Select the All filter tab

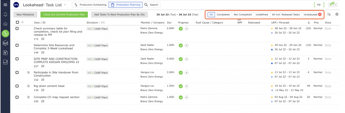(x=211, y=14)
